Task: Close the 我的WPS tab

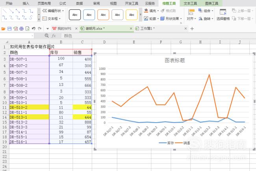Action: [76, 29]
